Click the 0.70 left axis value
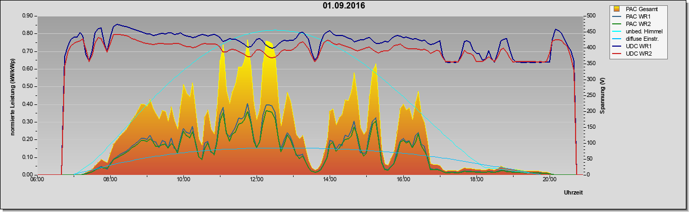Viewport: 689px width, 212px height. (x=28, y=51)
